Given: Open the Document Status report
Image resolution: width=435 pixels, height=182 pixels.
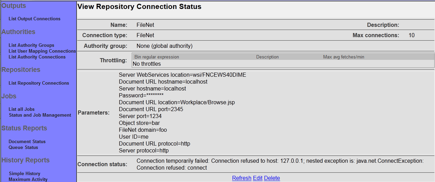Looking at the screenshot, I should pos(27,141).
